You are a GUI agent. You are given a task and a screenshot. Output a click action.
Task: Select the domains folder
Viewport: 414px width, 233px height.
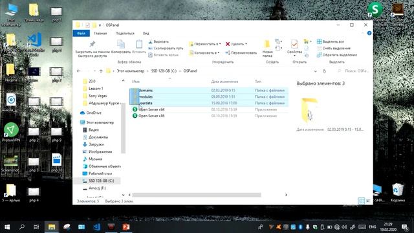coord(146,91)
